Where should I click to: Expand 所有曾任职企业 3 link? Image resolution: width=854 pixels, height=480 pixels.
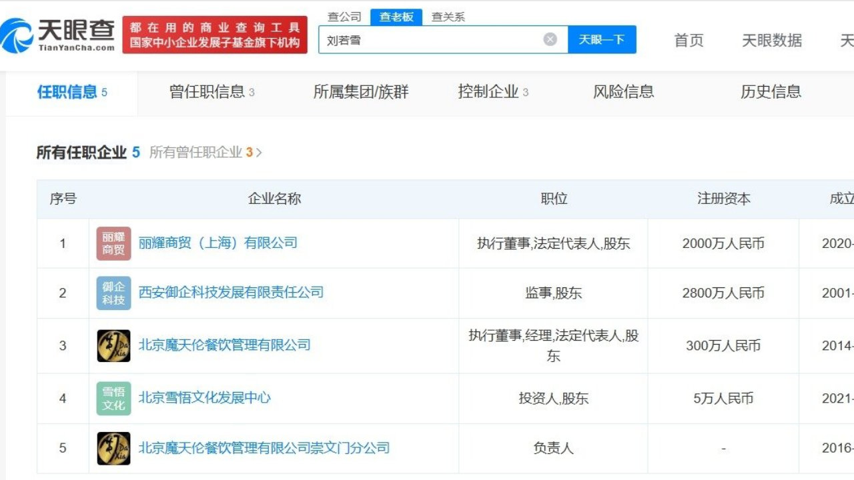(x=205, y=153)
